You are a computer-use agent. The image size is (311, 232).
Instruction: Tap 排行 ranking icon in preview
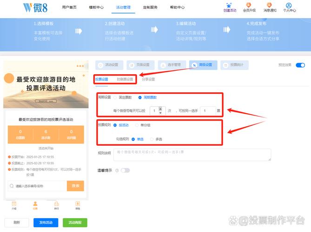(56, 204)
